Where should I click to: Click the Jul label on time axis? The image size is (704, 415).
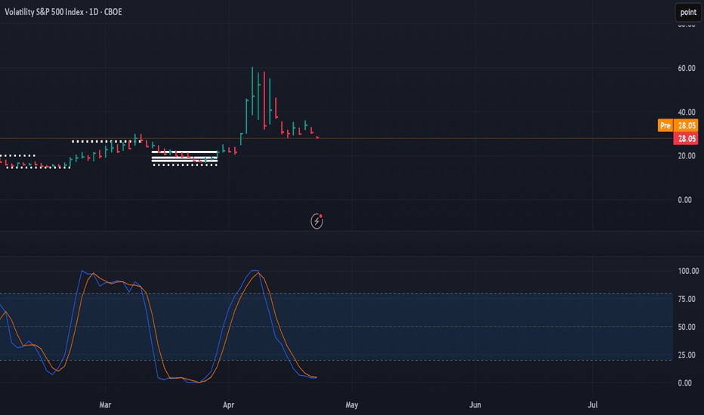click(593, 404)
